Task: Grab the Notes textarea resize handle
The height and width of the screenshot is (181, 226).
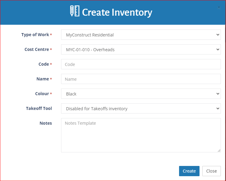Action: click(219, 151)
